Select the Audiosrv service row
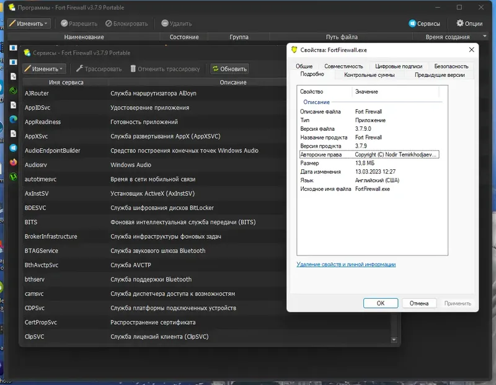 click(154, 165)
